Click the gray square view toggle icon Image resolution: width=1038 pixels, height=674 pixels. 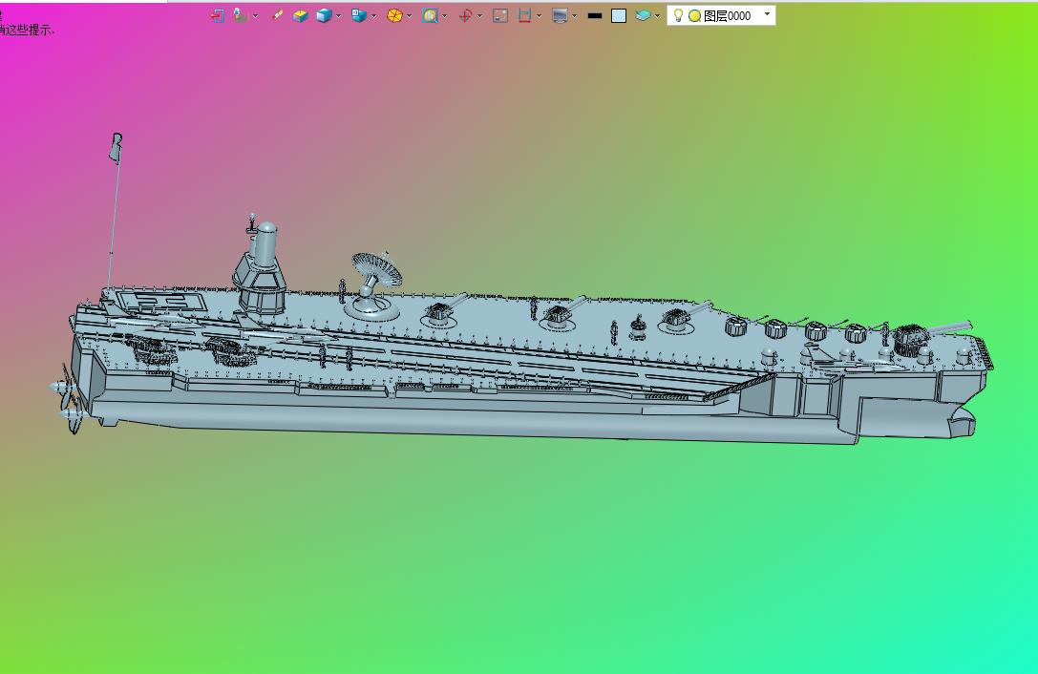[500, 16]
